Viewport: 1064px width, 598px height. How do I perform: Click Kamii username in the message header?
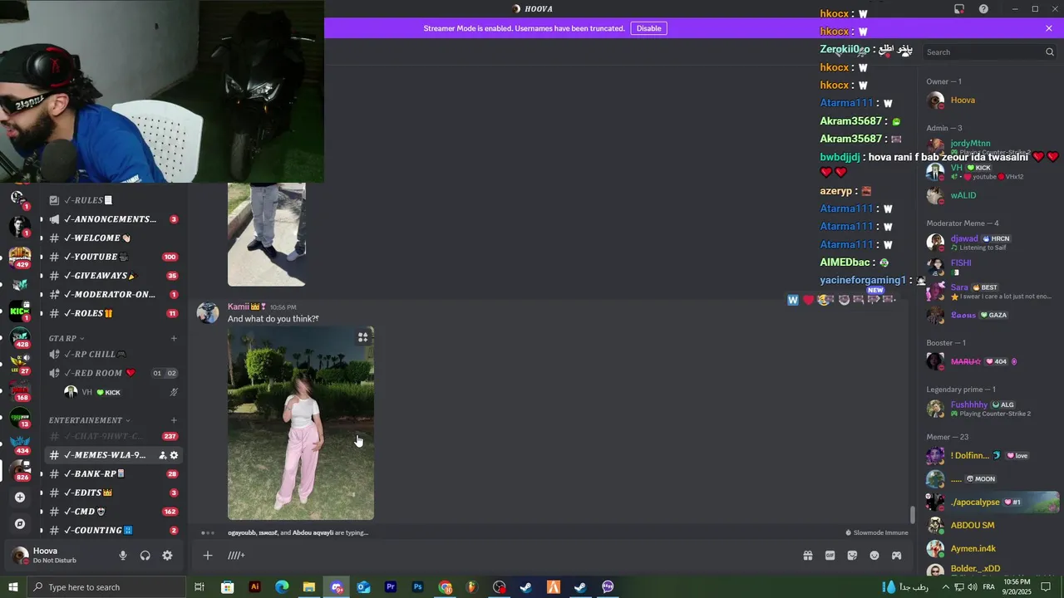pyautogui.click(x=239, y=306)
